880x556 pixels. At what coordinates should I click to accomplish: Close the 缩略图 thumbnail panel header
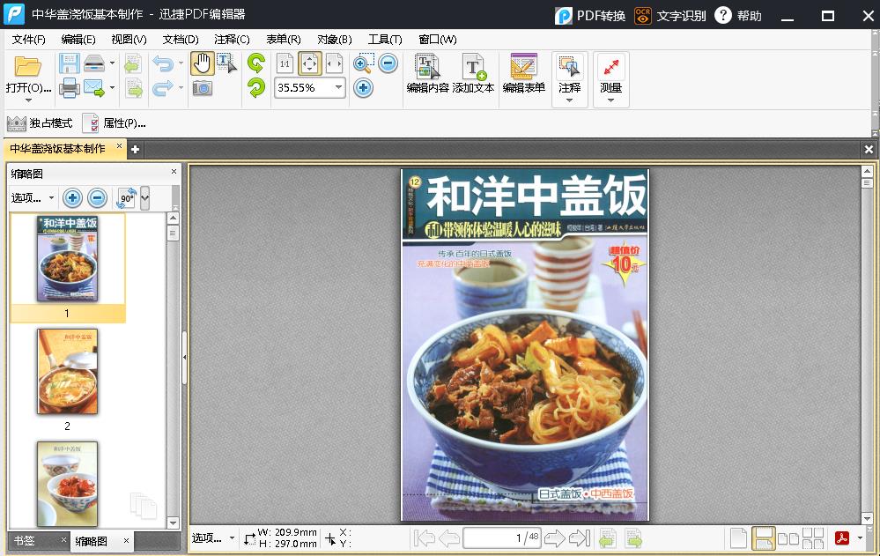click(x=174, y=172)
